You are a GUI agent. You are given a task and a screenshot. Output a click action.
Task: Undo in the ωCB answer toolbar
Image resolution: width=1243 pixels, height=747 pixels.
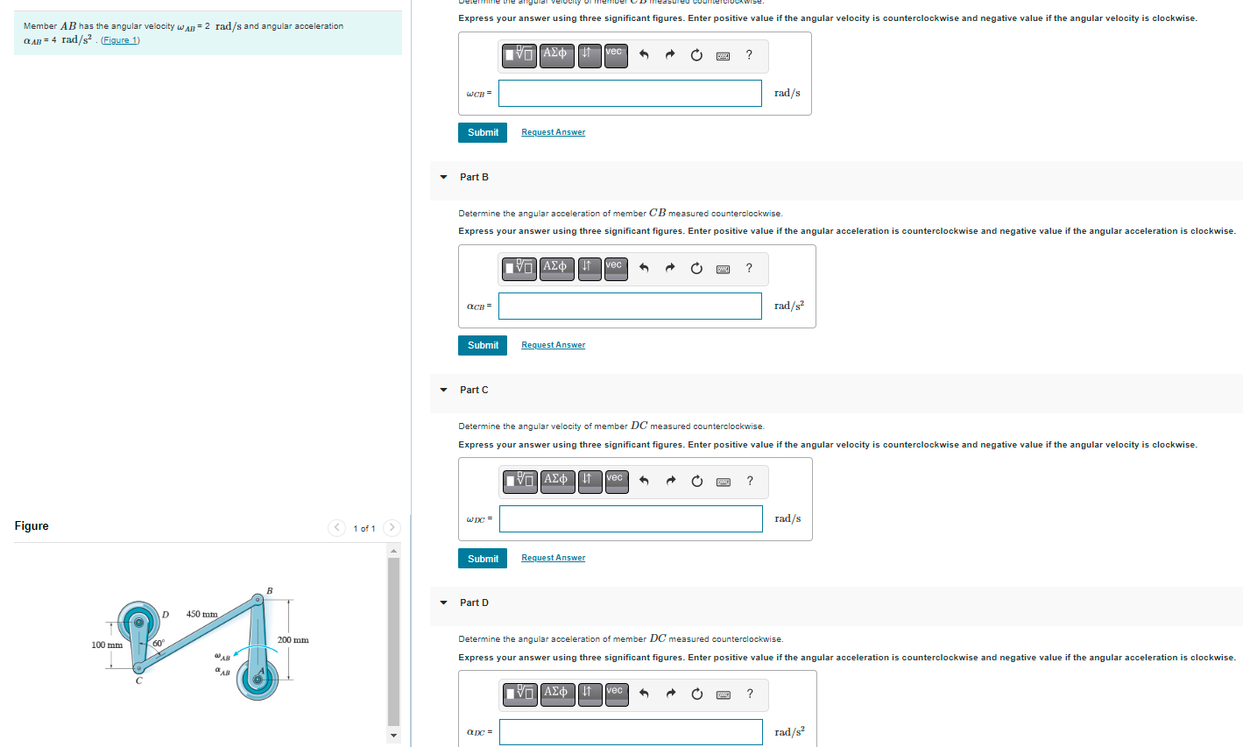pyautogui.click(x=644, y=55)
